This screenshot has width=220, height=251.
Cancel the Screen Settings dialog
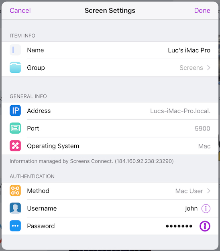click(20, 10)
